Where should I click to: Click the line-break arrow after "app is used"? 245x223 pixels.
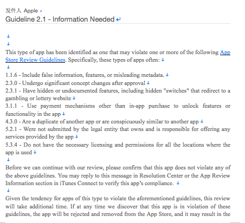tap(35, 153)
